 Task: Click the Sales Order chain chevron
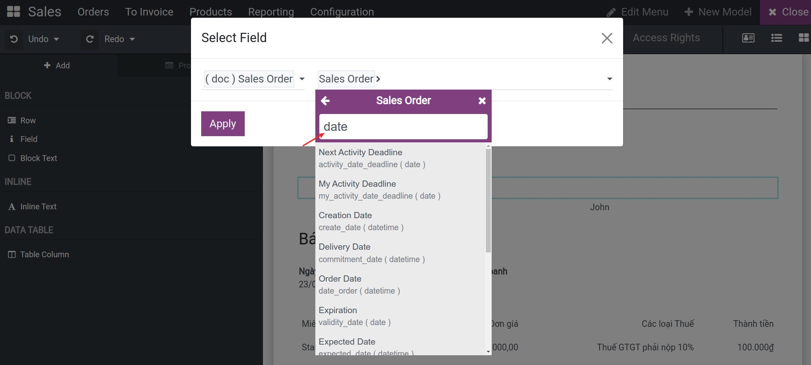pyautogui.click(x=378, y=79)
